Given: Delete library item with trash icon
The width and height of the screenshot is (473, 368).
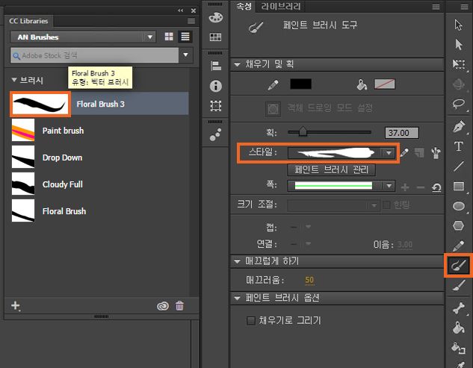Looking at the screenshot, I should [x=179, y=305].
